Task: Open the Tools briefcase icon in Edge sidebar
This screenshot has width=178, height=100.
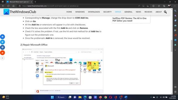Action: tap(175, 25)
